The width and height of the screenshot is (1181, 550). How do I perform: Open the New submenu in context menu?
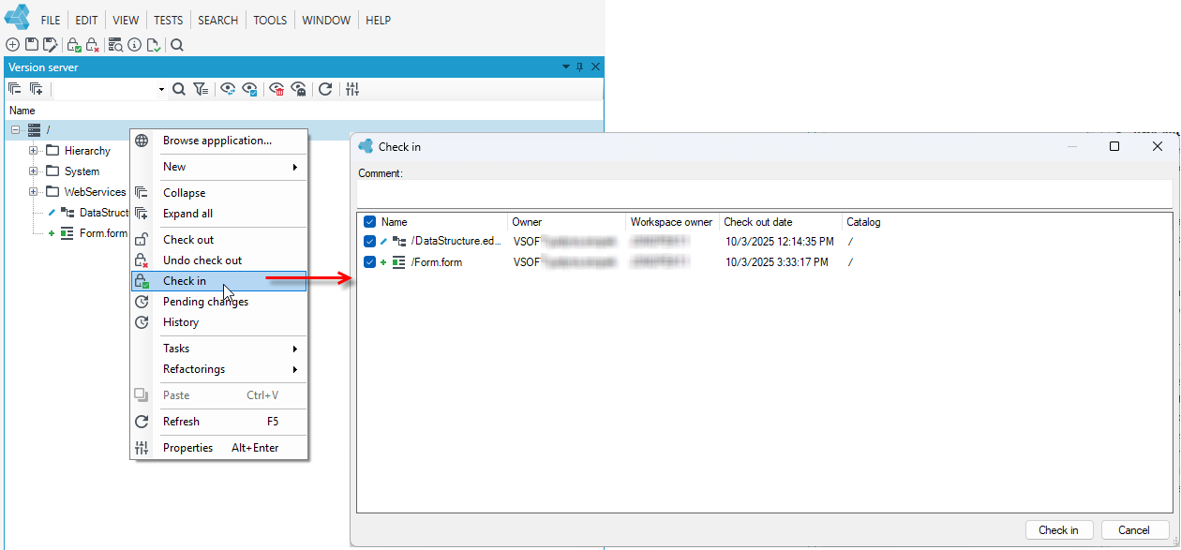[x=218, y=167]
